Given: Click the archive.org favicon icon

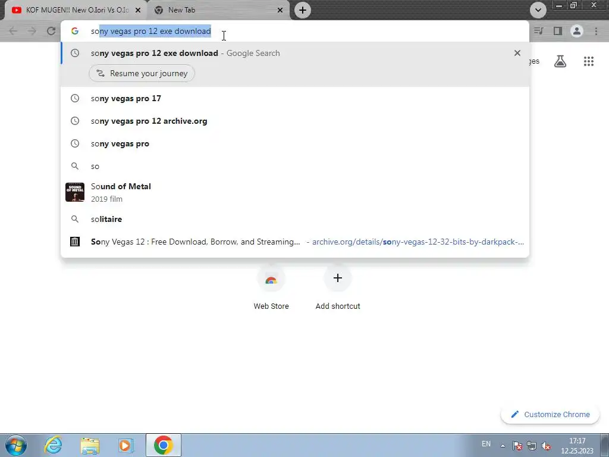Looking at the screenshot, I should (x=75, y=242).
